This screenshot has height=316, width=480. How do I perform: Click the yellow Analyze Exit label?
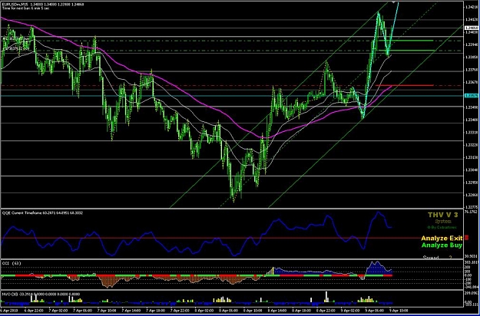(442, 238)
